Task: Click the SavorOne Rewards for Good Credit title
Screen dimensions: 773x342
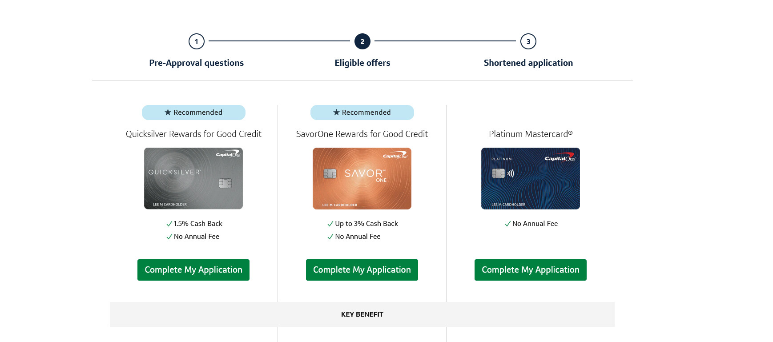Action: (x=362, y=134)
